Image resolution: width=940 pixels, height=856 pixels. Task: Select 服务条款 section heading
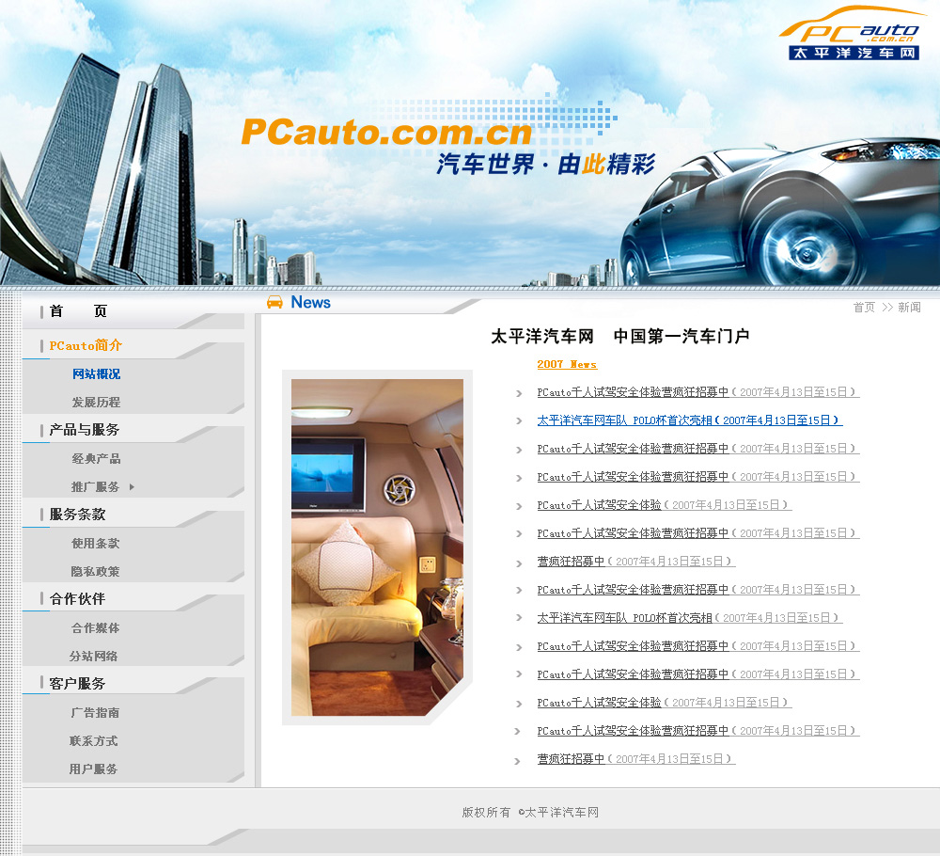pos(77,515)
